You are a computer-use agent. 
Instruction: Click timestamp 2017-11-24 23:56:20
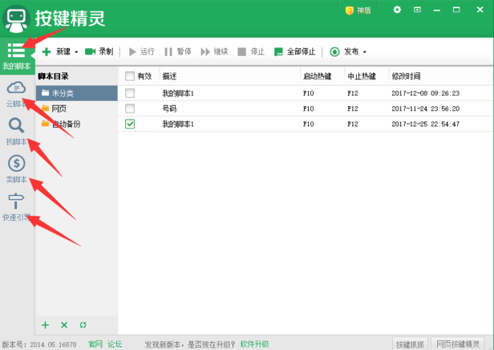coord(425,108)
